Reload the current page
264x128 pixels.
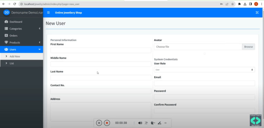pyautogui.click(x=15, y=4)
